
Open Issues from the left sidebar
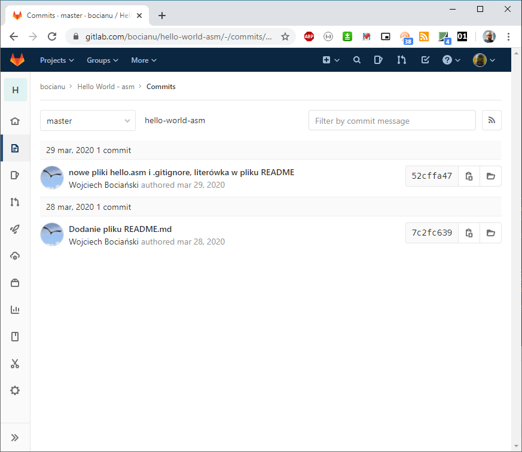click(15, 175)
